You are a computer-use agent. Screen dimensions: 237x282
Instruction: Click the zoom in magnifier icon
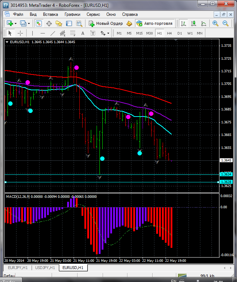[215, 23]
